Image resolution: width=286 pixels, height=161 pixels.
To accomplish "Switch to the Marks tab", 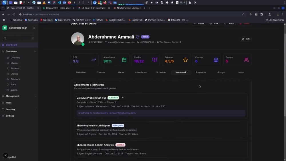I will pos(121,72).
